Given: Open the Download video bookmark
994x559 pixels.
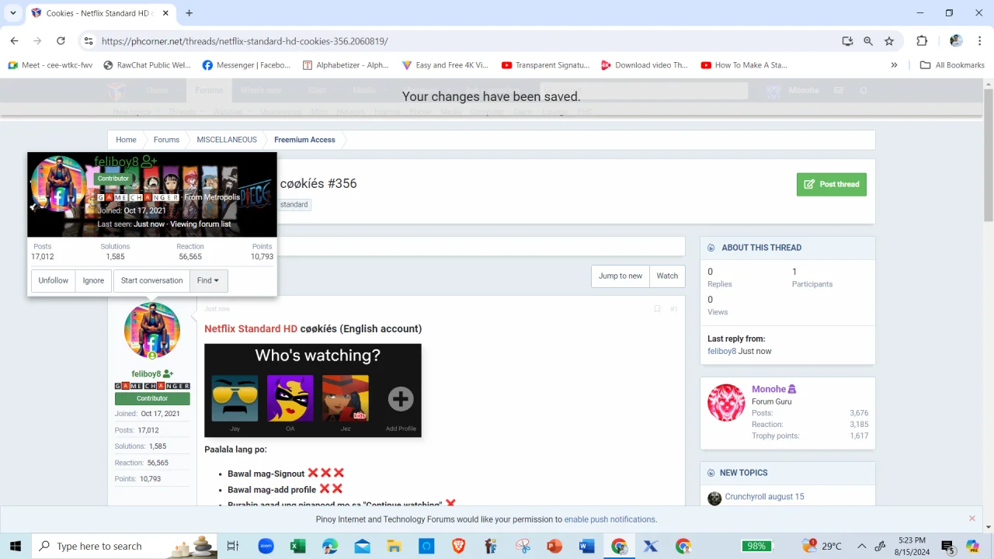Looking at the screenshot, I should 645,65.
